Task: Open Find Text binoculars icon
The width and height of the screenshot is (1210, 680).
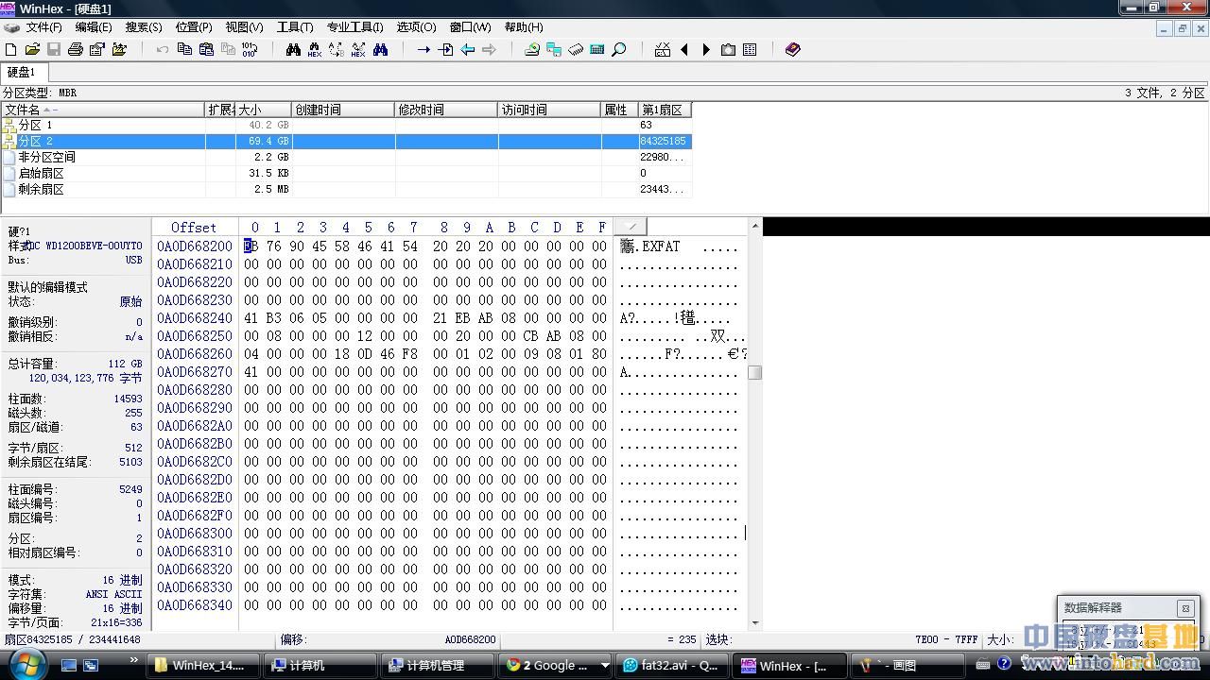Action: 293,49
